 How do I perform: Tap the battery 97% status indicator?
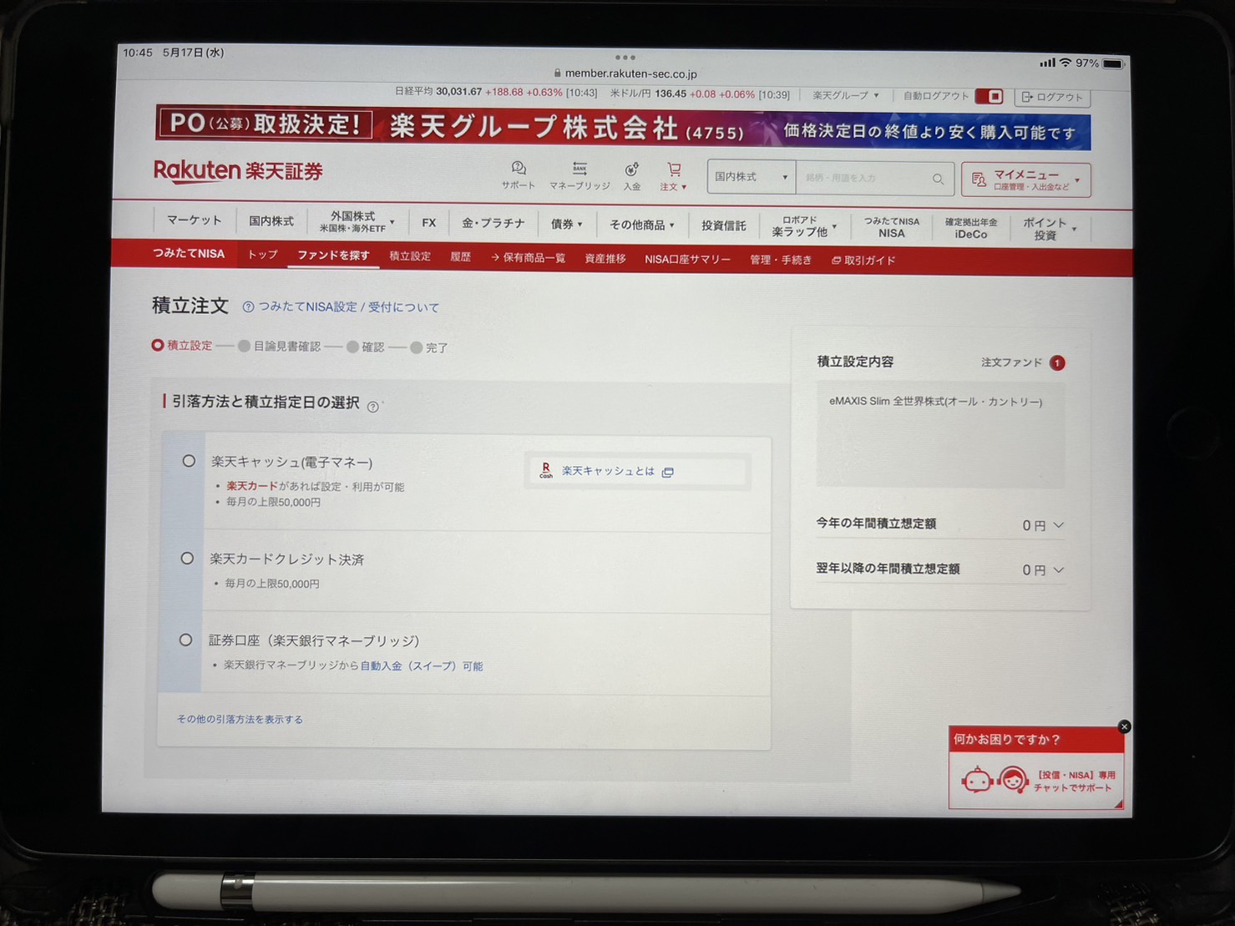[1099, 63]
